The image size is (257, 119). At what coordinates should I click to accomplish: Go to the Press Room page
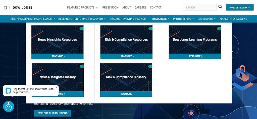point(110,7)
